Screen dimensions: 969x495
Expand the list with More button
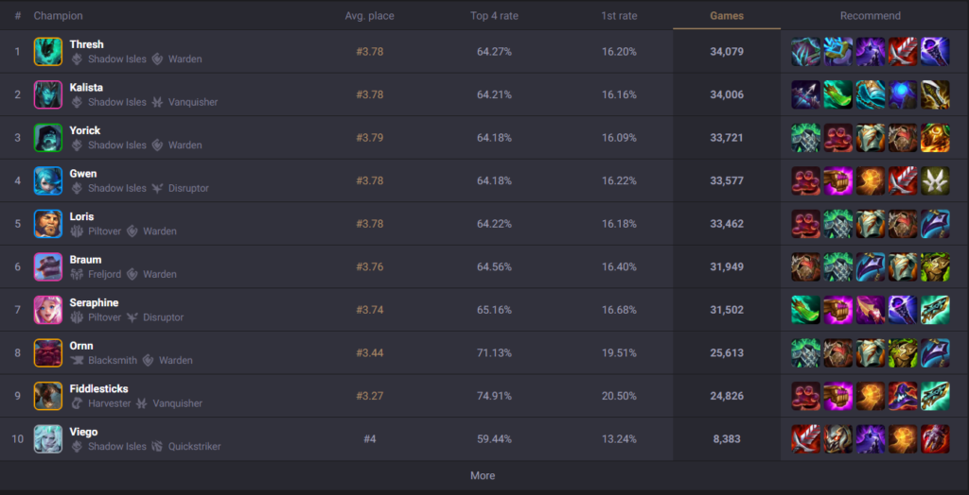[x=483, y=475]
